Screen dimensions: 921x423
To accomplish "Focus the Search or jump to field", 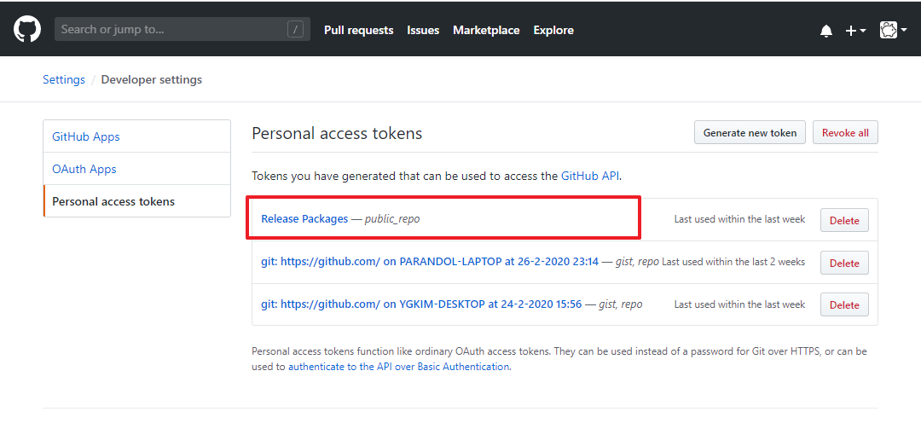I will [182, 29].
